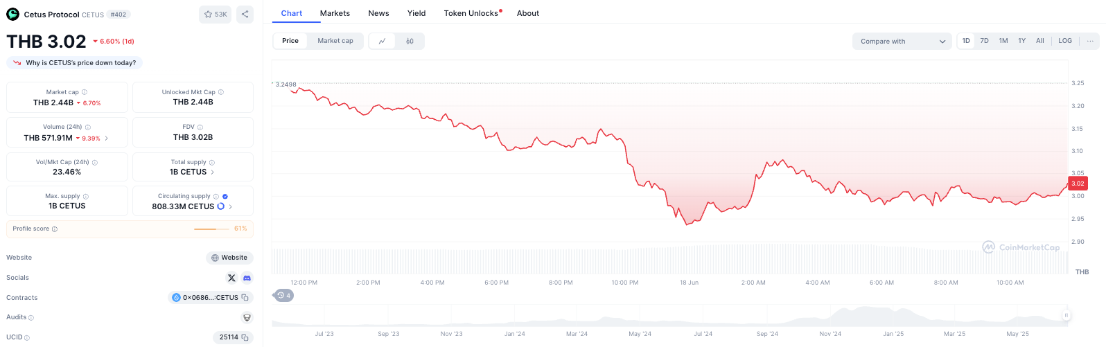Screen dimensions: 1106x347
Task: Switch to candlestick chart icon
Action: 410,41
